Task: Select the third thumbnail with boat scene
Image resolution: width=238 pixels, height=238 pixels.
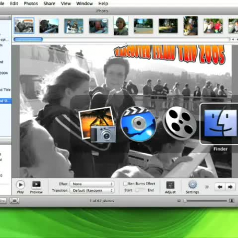Action: [74, 26]
